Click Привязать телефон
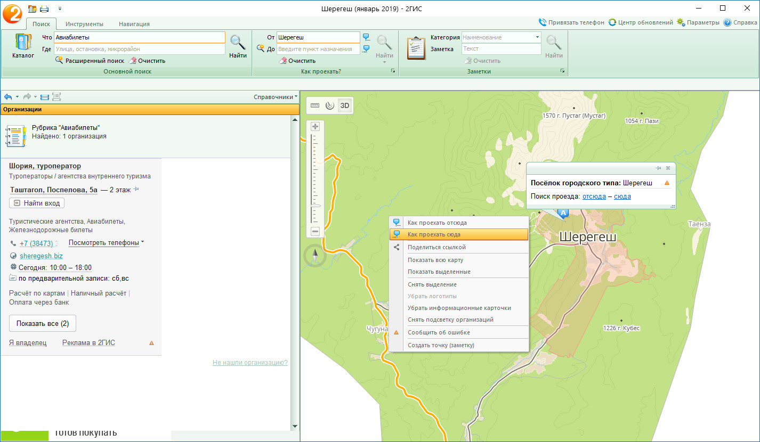Viewport: 760px width, 442px height. click(571, 22)
